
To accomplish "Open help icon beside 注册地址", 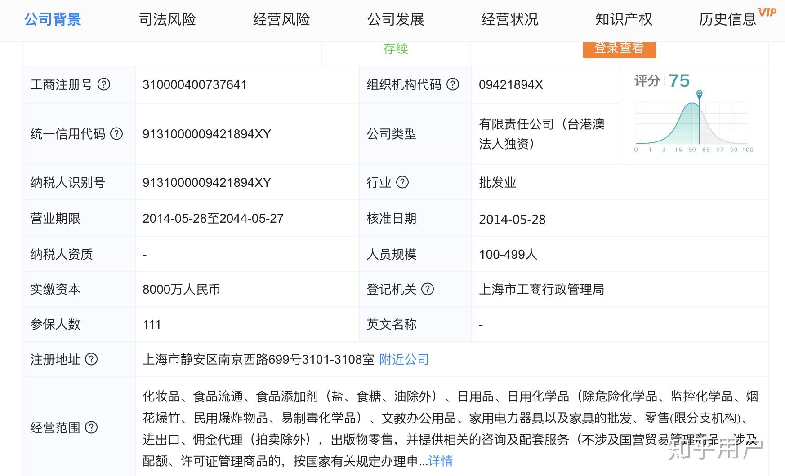I will coord(91,359).
